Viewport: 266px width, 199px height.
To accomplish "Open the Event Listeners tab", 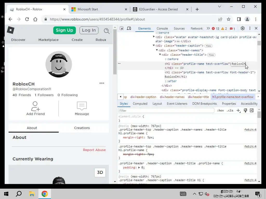I will click(x=177, y=104).
